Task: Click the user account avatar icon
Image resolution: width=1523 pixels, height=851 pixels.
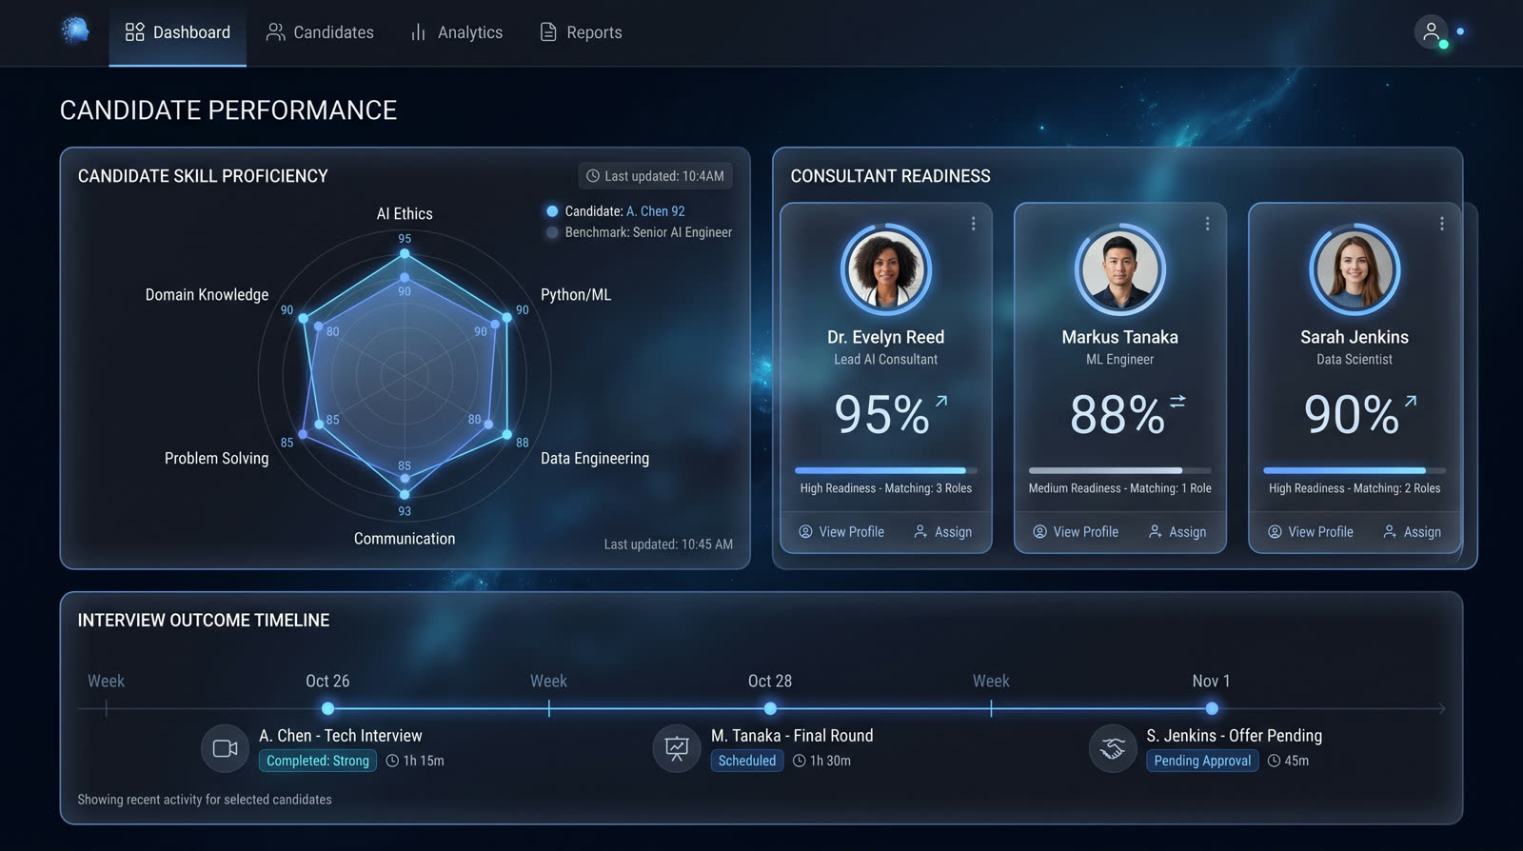Action: point(1431,32)
